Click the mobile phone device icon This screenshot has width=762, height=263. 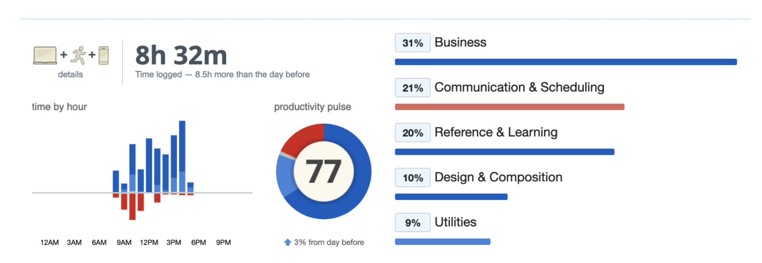point(104,55)
